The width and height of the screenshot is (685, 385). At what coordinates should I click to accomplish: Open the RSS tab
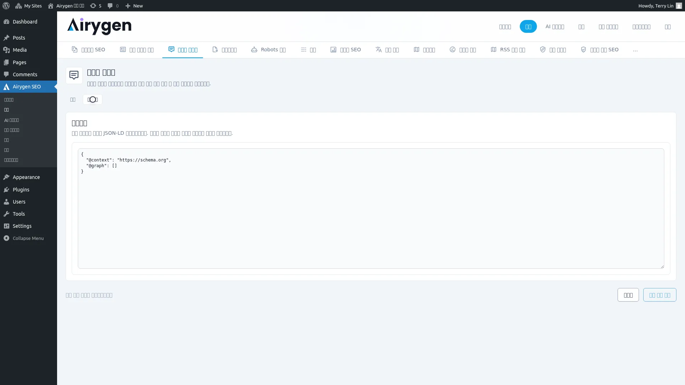pos(508,50)
